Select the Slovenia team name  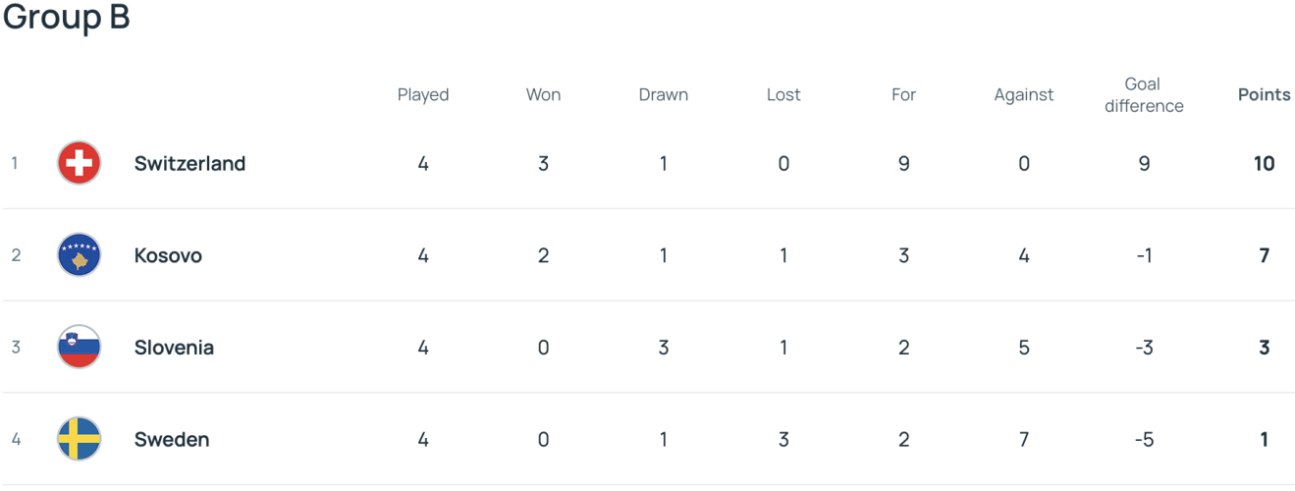tap(174, 347)
